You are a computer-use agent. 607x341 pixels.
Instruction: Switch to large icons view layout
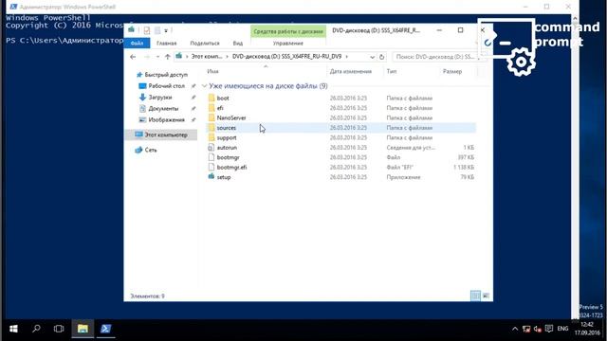click(x=486, y=296)
